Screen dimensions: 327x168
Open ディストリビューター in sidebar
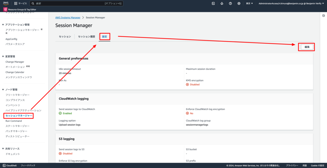click(x=18, y=136)
